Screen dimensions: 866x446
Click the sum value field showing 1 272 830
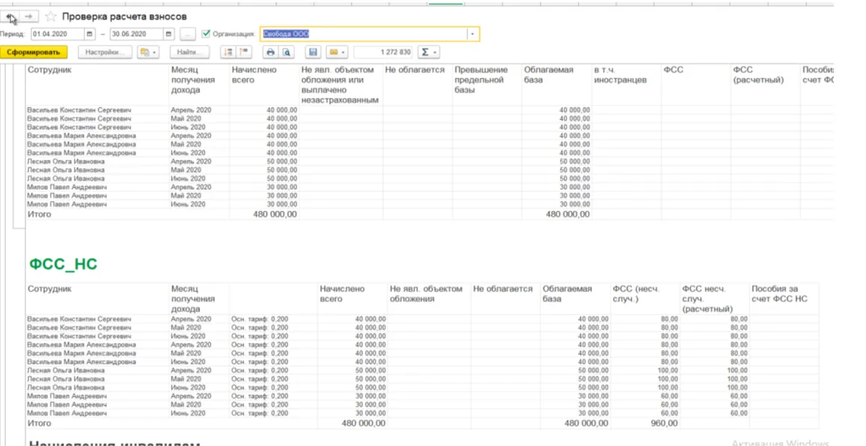coord(384,52)
